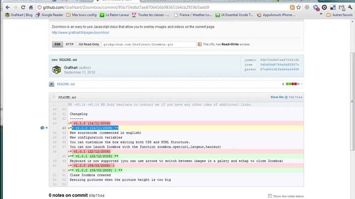The height and width of the screenshot is (199, 355).
Task: Open the Google Reader bookmark
Action: tap(49, 15)
